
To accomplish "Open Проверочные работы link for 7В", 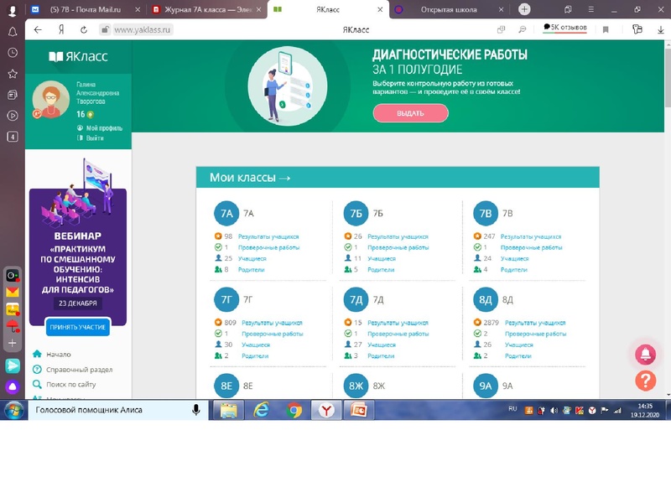I will [x=531, y=247].
